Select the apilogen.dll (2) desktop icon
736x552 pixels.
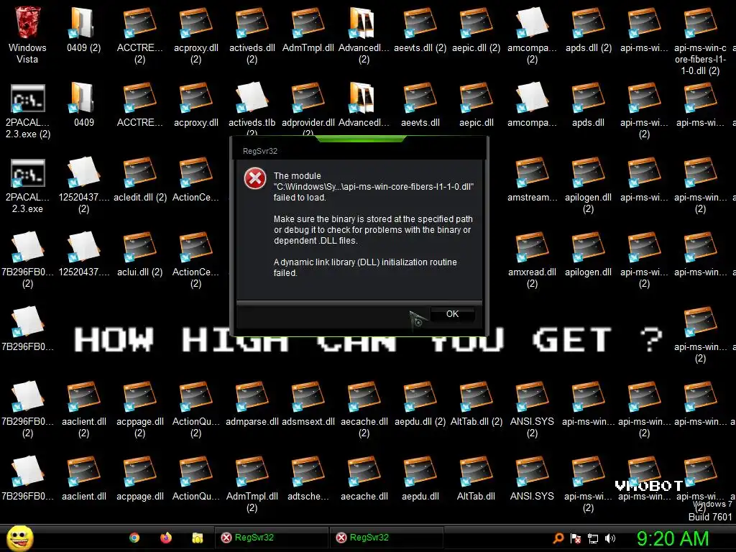coord(588,185)
